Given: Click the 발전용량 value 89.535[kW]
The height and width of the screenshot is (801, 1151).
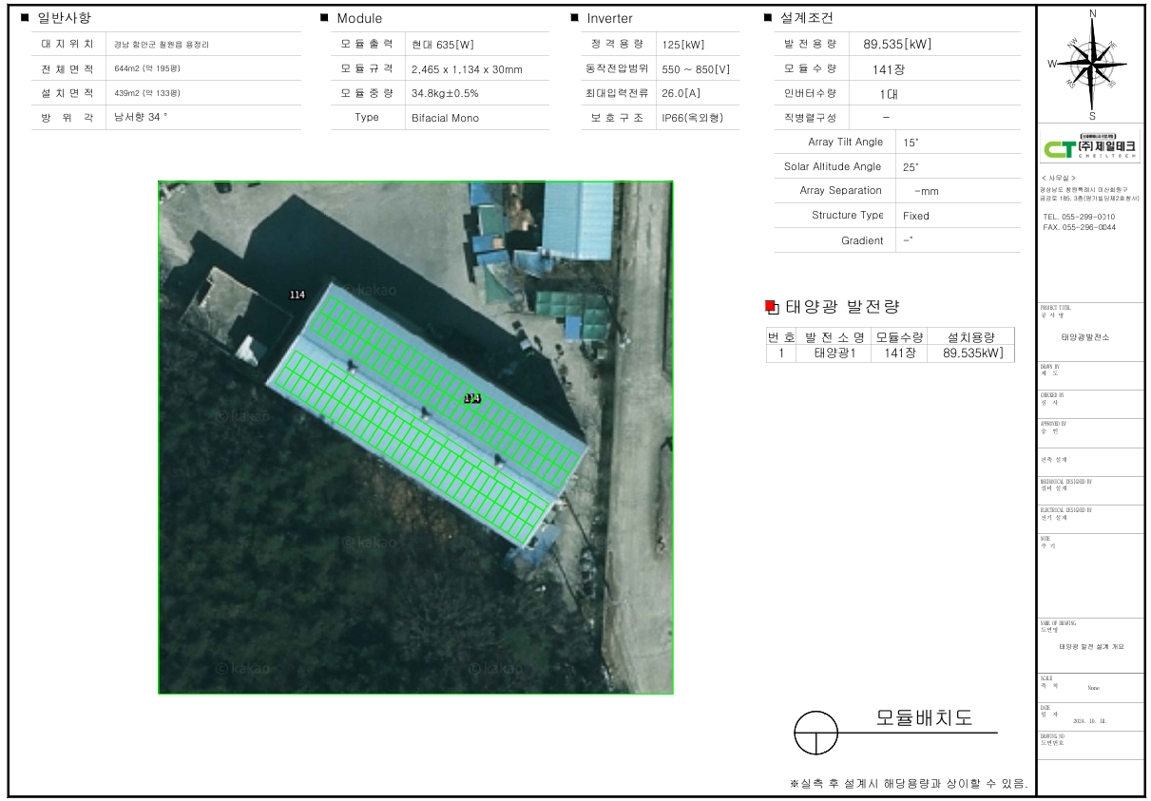Looking at the screenshot, I should click(896, 44).
